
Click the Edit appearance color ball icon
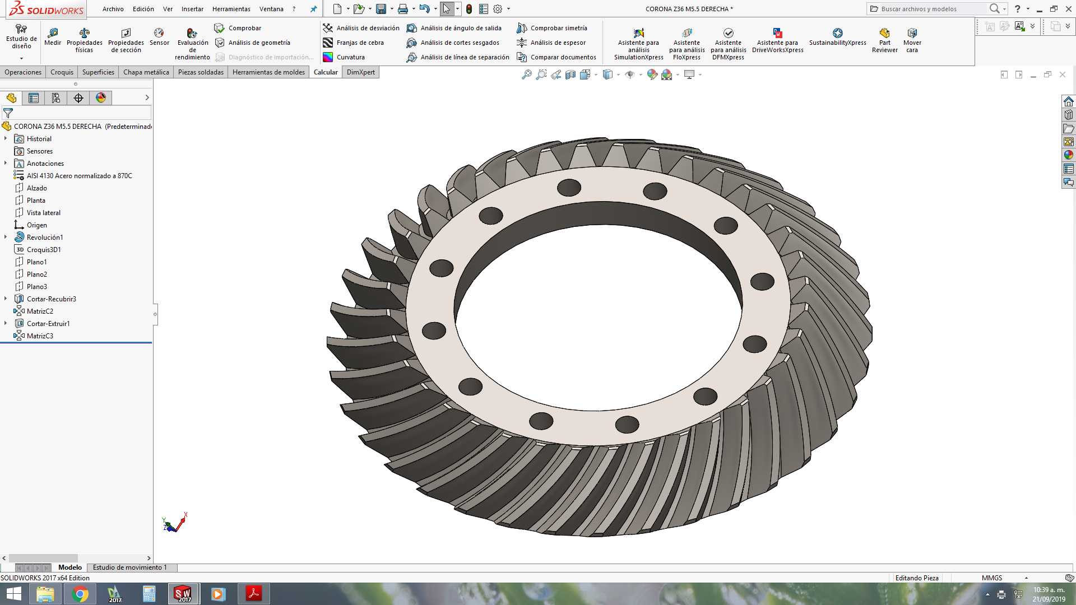(652, 75)
